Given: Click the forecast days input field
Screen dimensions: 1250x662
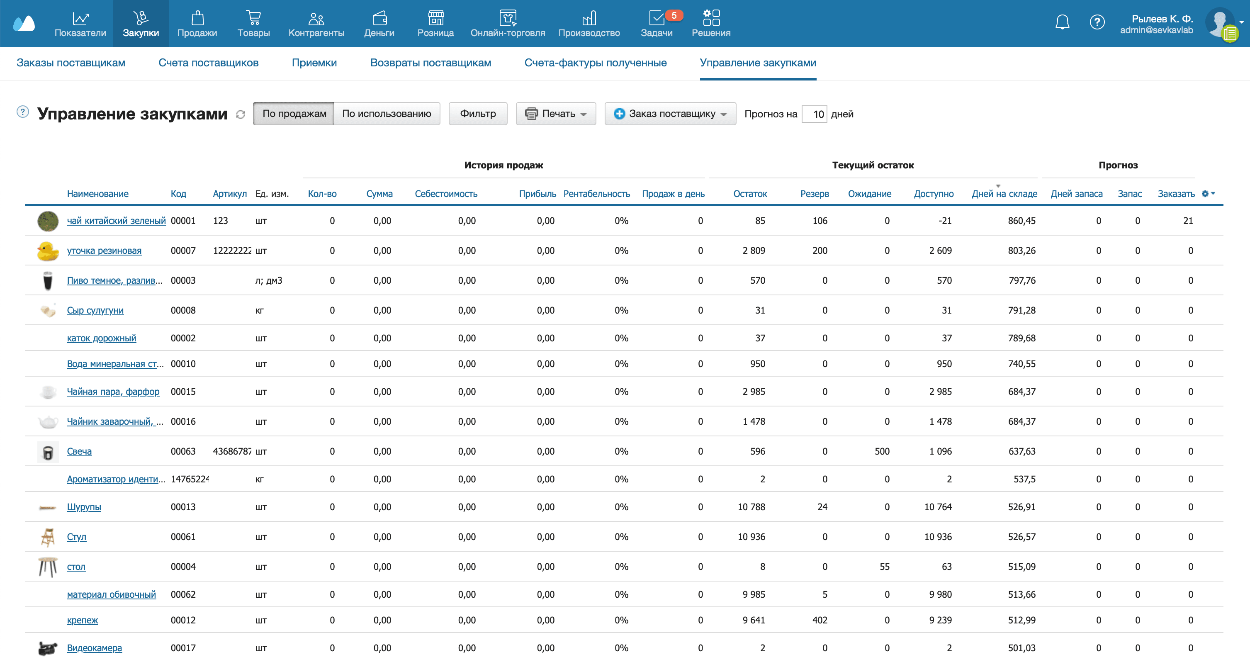Looking at the screenshot, I should [814, 114].
